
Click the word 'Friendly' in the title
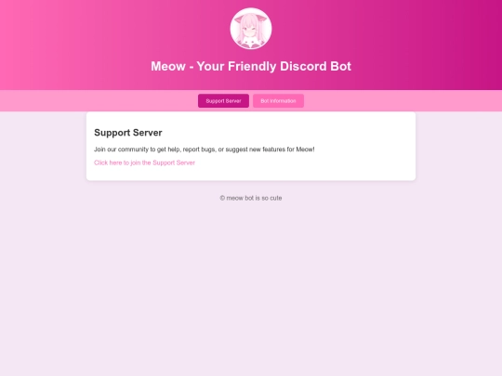252,66
